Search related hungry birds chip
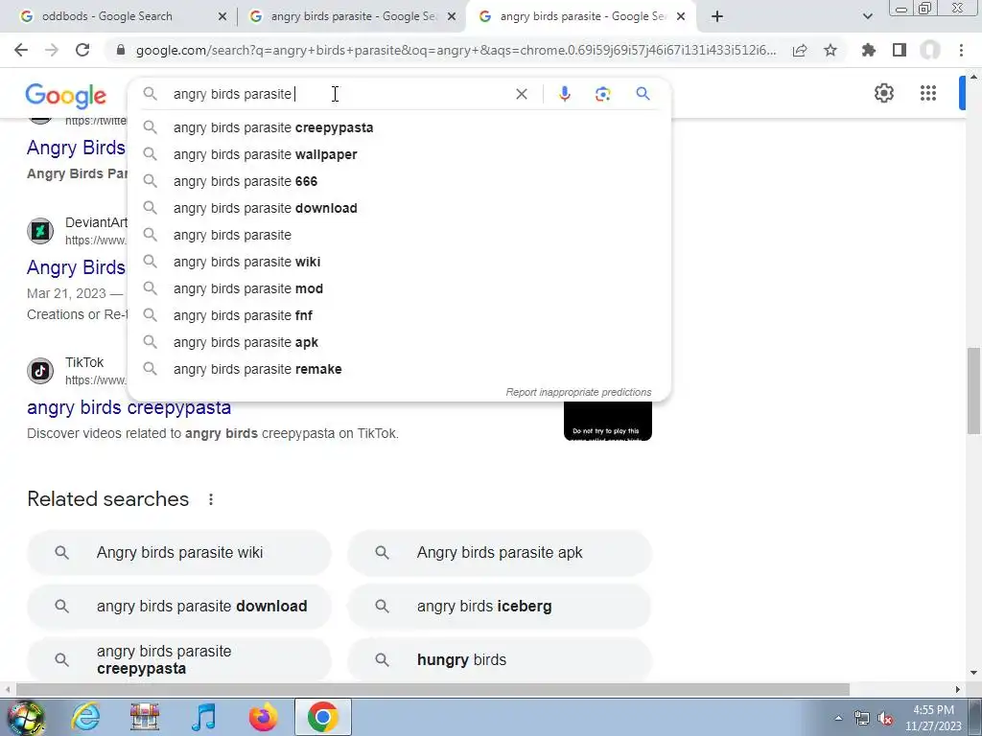Viewport: 982px width, 736px height. pyautogui.click(x=499, y=659)
